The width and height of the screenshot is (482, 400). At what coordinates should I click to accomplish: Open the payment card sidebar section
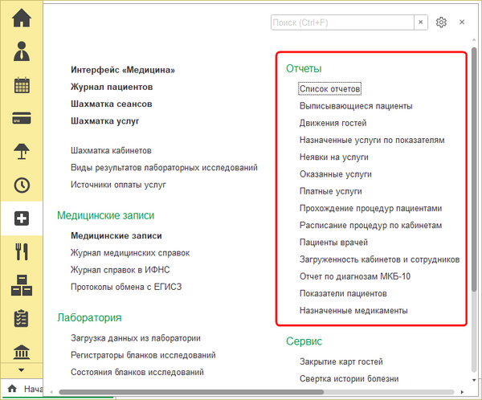click(22, 118)
